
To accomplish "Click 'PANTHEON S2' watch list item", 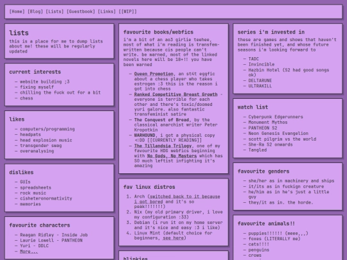I will tap(263, 128).
